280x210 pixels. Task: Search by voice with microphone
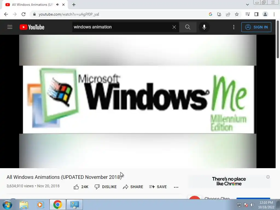coord(204,27)
